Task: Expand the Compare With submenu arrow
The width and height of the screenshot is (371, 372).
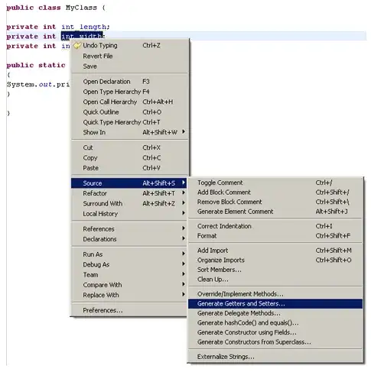Action: point(184,284)
